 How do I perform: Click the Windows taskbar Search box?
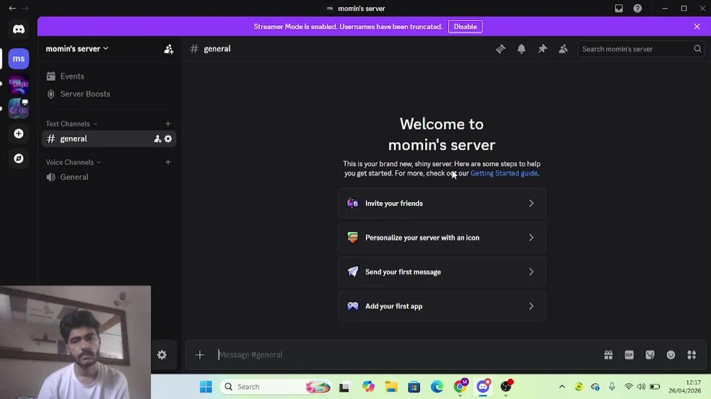coord(275,387)
